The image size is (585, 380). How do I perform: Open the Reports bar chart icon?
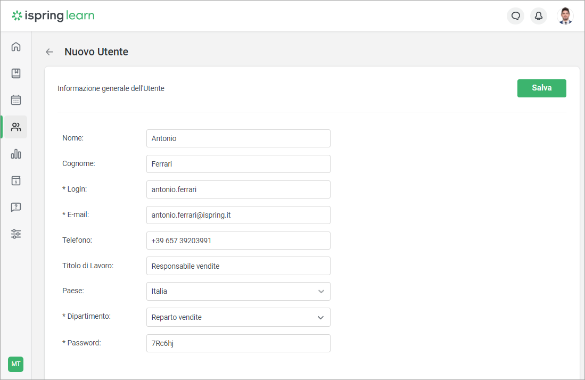click(16, 154)
